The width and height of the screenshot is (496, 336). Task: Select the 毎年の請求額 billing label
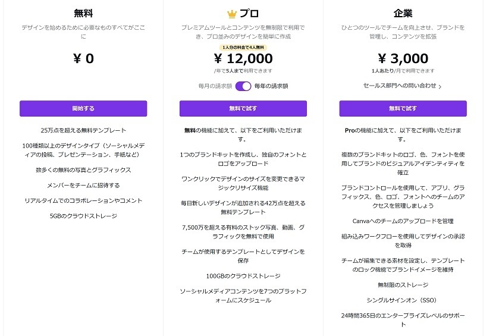[271, 86]
